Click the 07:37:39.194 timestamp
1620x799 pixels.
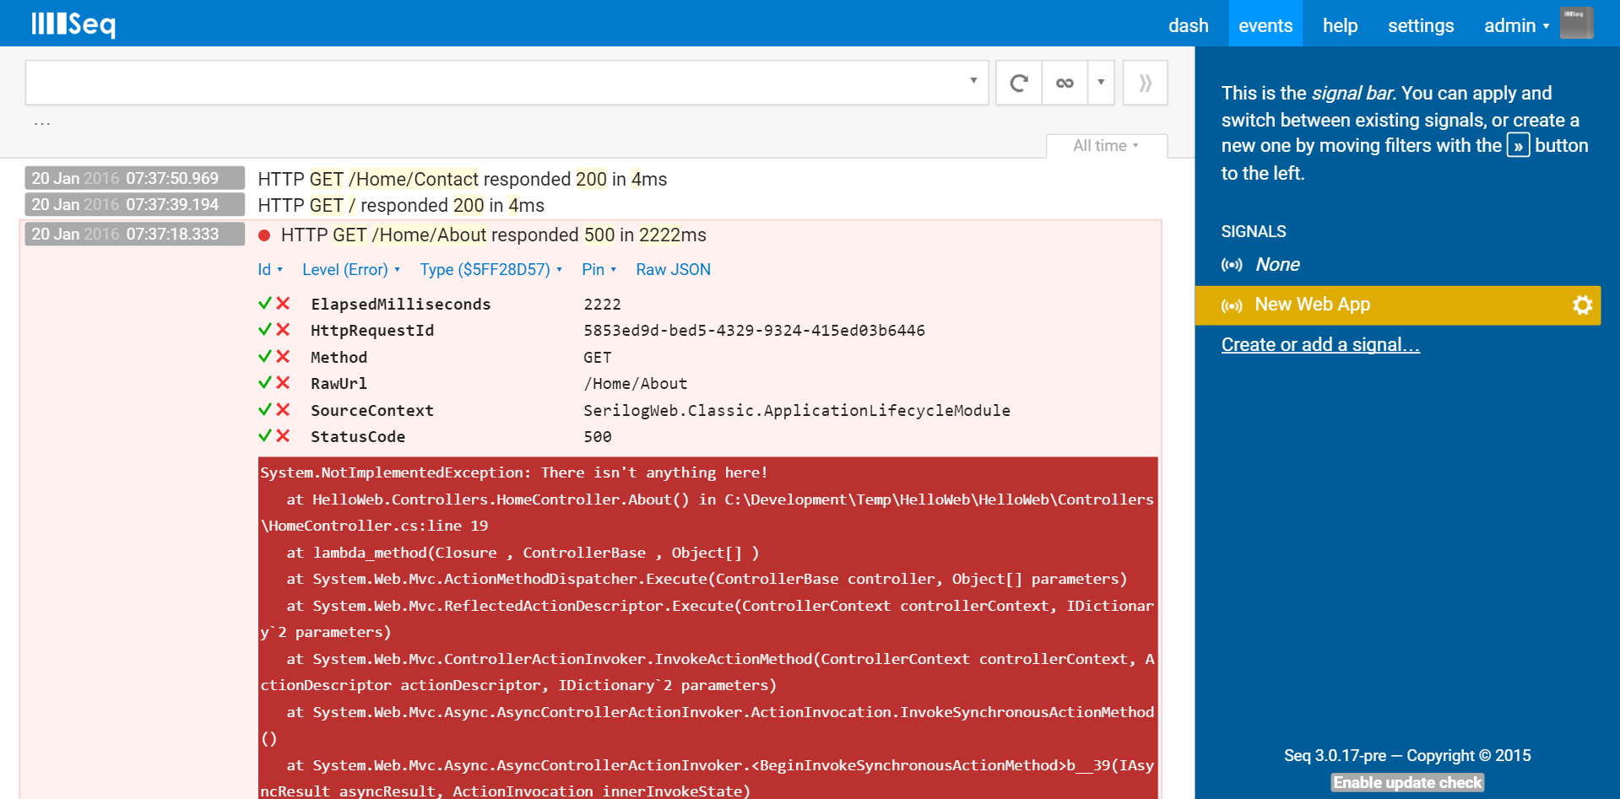(135, 204)
